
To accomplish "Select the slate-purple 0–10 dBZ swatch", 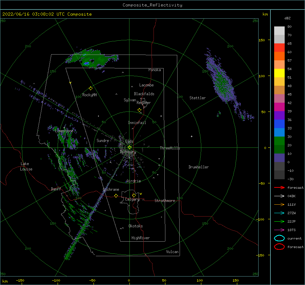I will tap(279, 158).
